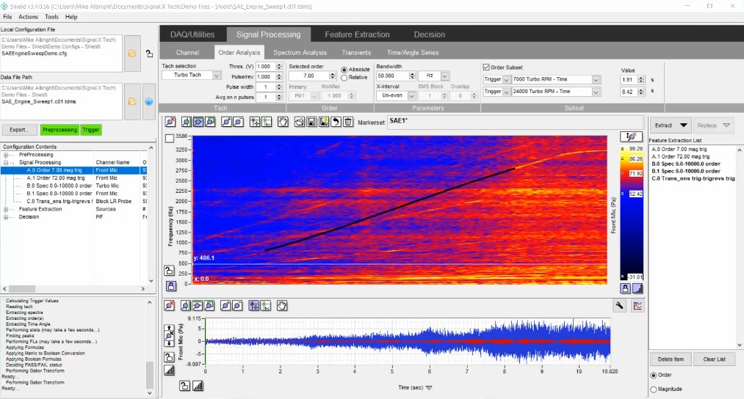
Task: Click the Export button
Action: click(x=19, y=130)
